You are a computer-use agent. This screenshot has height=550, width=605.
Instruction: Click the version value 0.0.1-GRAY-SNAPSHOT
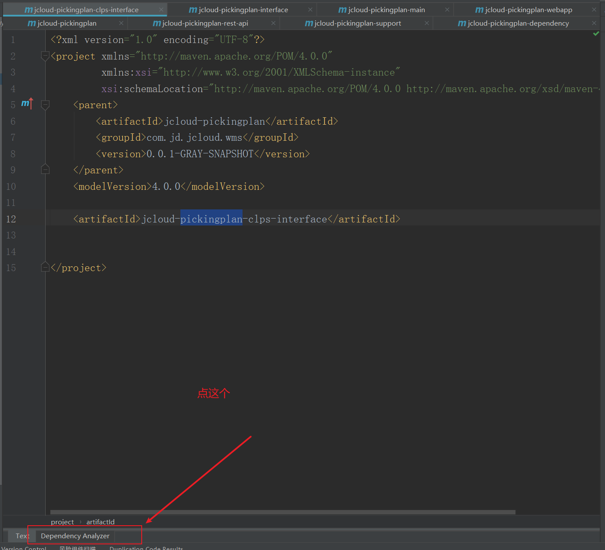pos(200,154)
